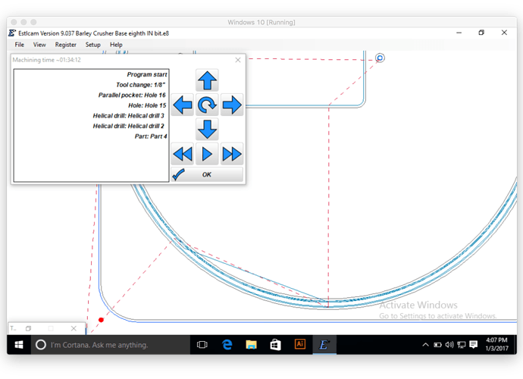523x379 pixels.
Task: Click the Estlcam app icon in title bar
Action: (12, 33)
